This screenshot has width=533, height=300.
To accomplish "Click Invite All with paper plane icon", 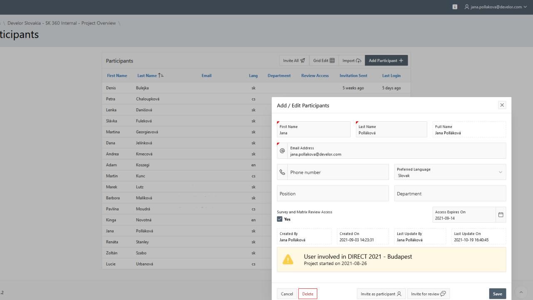I will 294,61.
